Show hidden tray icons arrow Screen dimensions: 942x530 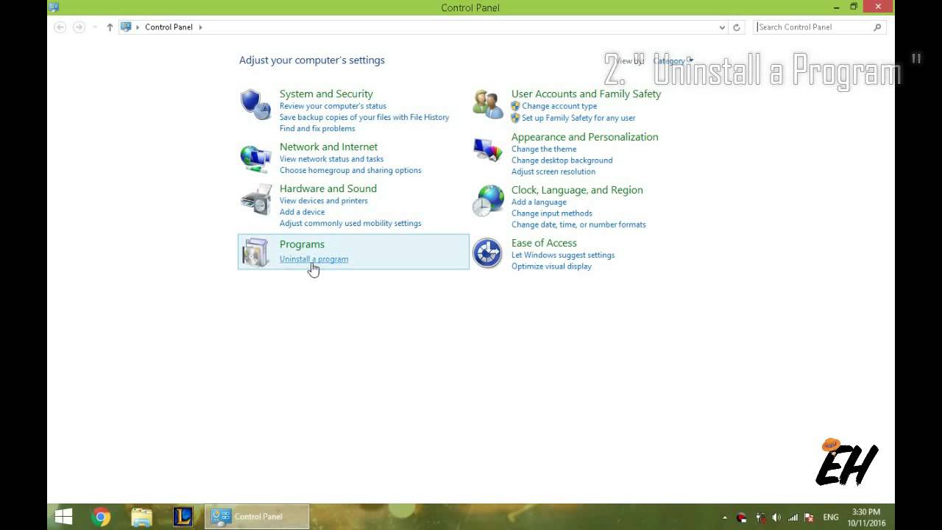tap(725, 517)
